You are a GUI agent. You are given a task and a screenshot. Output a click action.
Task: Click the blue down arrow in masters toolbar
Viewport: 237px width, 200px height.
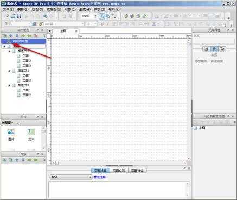[23, 160]
